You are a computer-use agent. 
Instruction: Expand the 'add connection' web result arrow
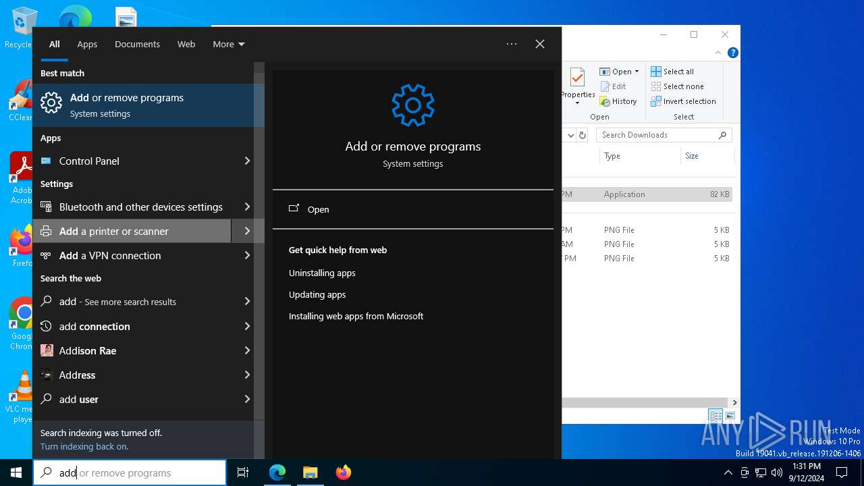(x=247, y=326)
